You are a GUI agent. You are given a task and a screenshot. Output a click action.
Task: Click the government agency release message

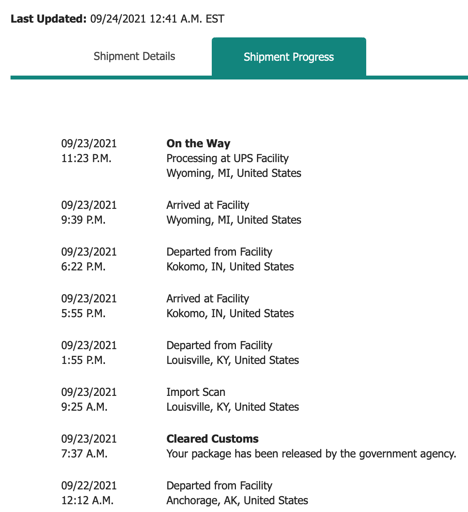311,454
